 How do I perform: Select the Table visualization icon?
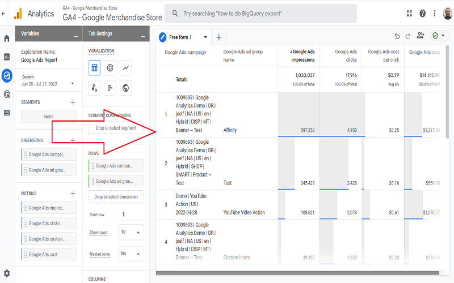click(94, 68)
